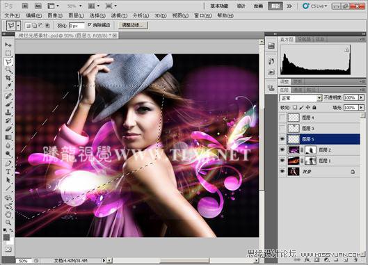Hide layer 图层 1 eye icon
The height and width of the screenshot is (265, 368).
pos(282,161)
